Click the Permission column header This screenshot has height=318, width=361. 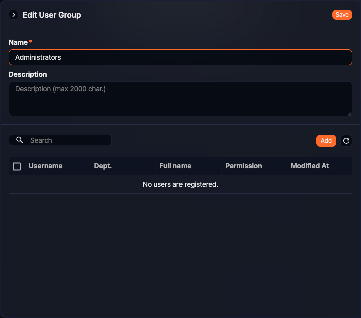tap(243, 166)
